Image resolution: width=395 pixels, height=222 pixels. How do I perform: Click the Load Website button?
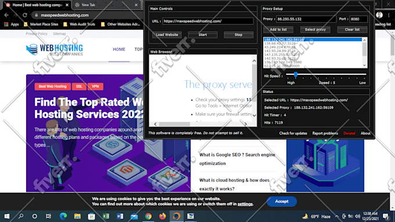pos(167,35)
